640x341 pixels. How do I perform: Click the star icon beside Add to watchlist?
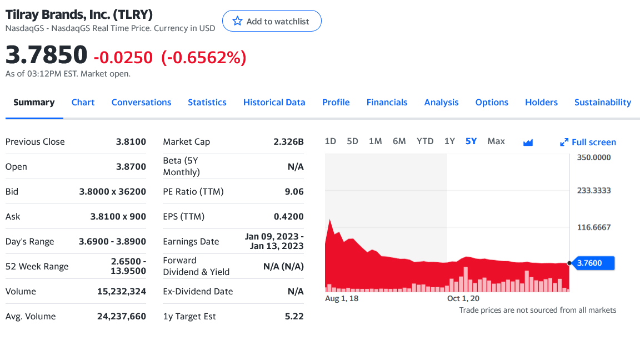(x=237, y=21)
